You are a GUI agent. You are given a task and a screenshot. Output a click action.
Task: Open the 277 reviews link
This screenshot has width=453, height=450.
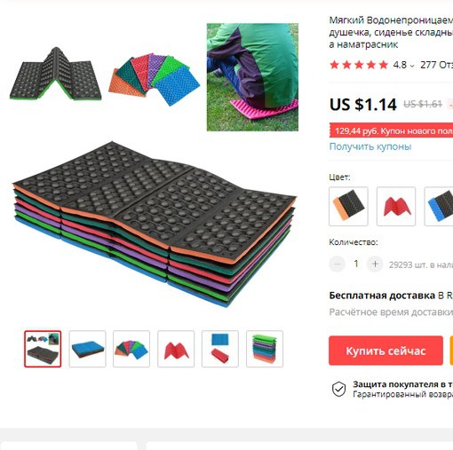point(436,65)
